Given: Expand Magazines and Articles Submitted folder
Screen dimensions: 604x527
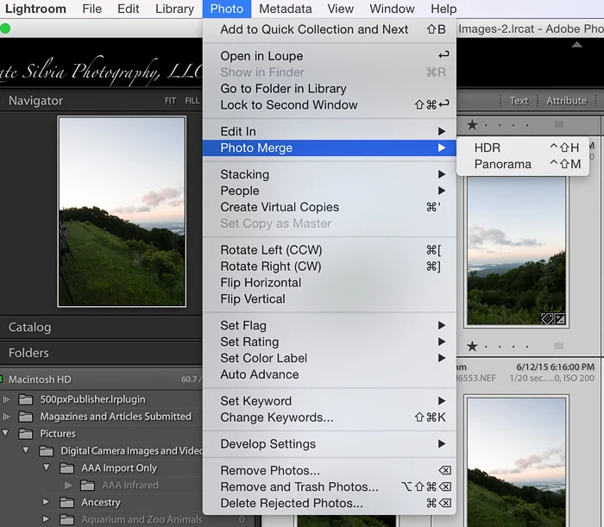Looking at the screenshot, I should click(x=6, y=417).
